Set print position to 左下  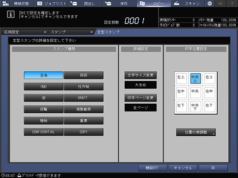[181, 107]
